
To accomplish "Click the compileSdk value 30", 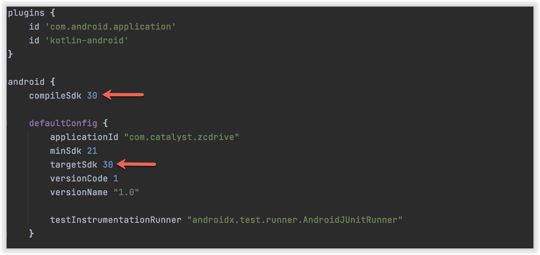I will pyautogui.click(x=92, y=96).
